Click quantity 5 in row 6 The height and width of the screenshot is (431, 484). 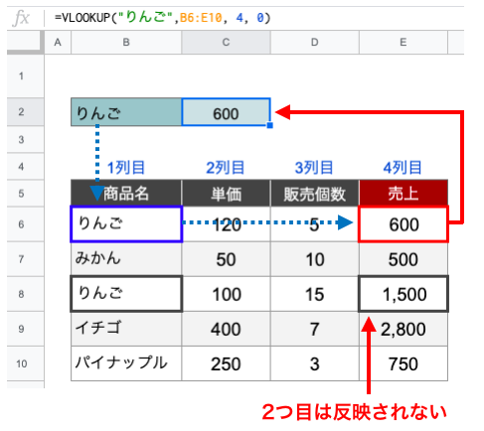coord(315,224)
